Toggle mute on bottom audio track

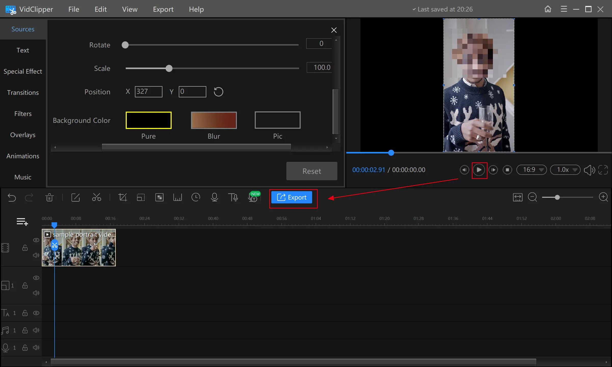coord(36,347)
